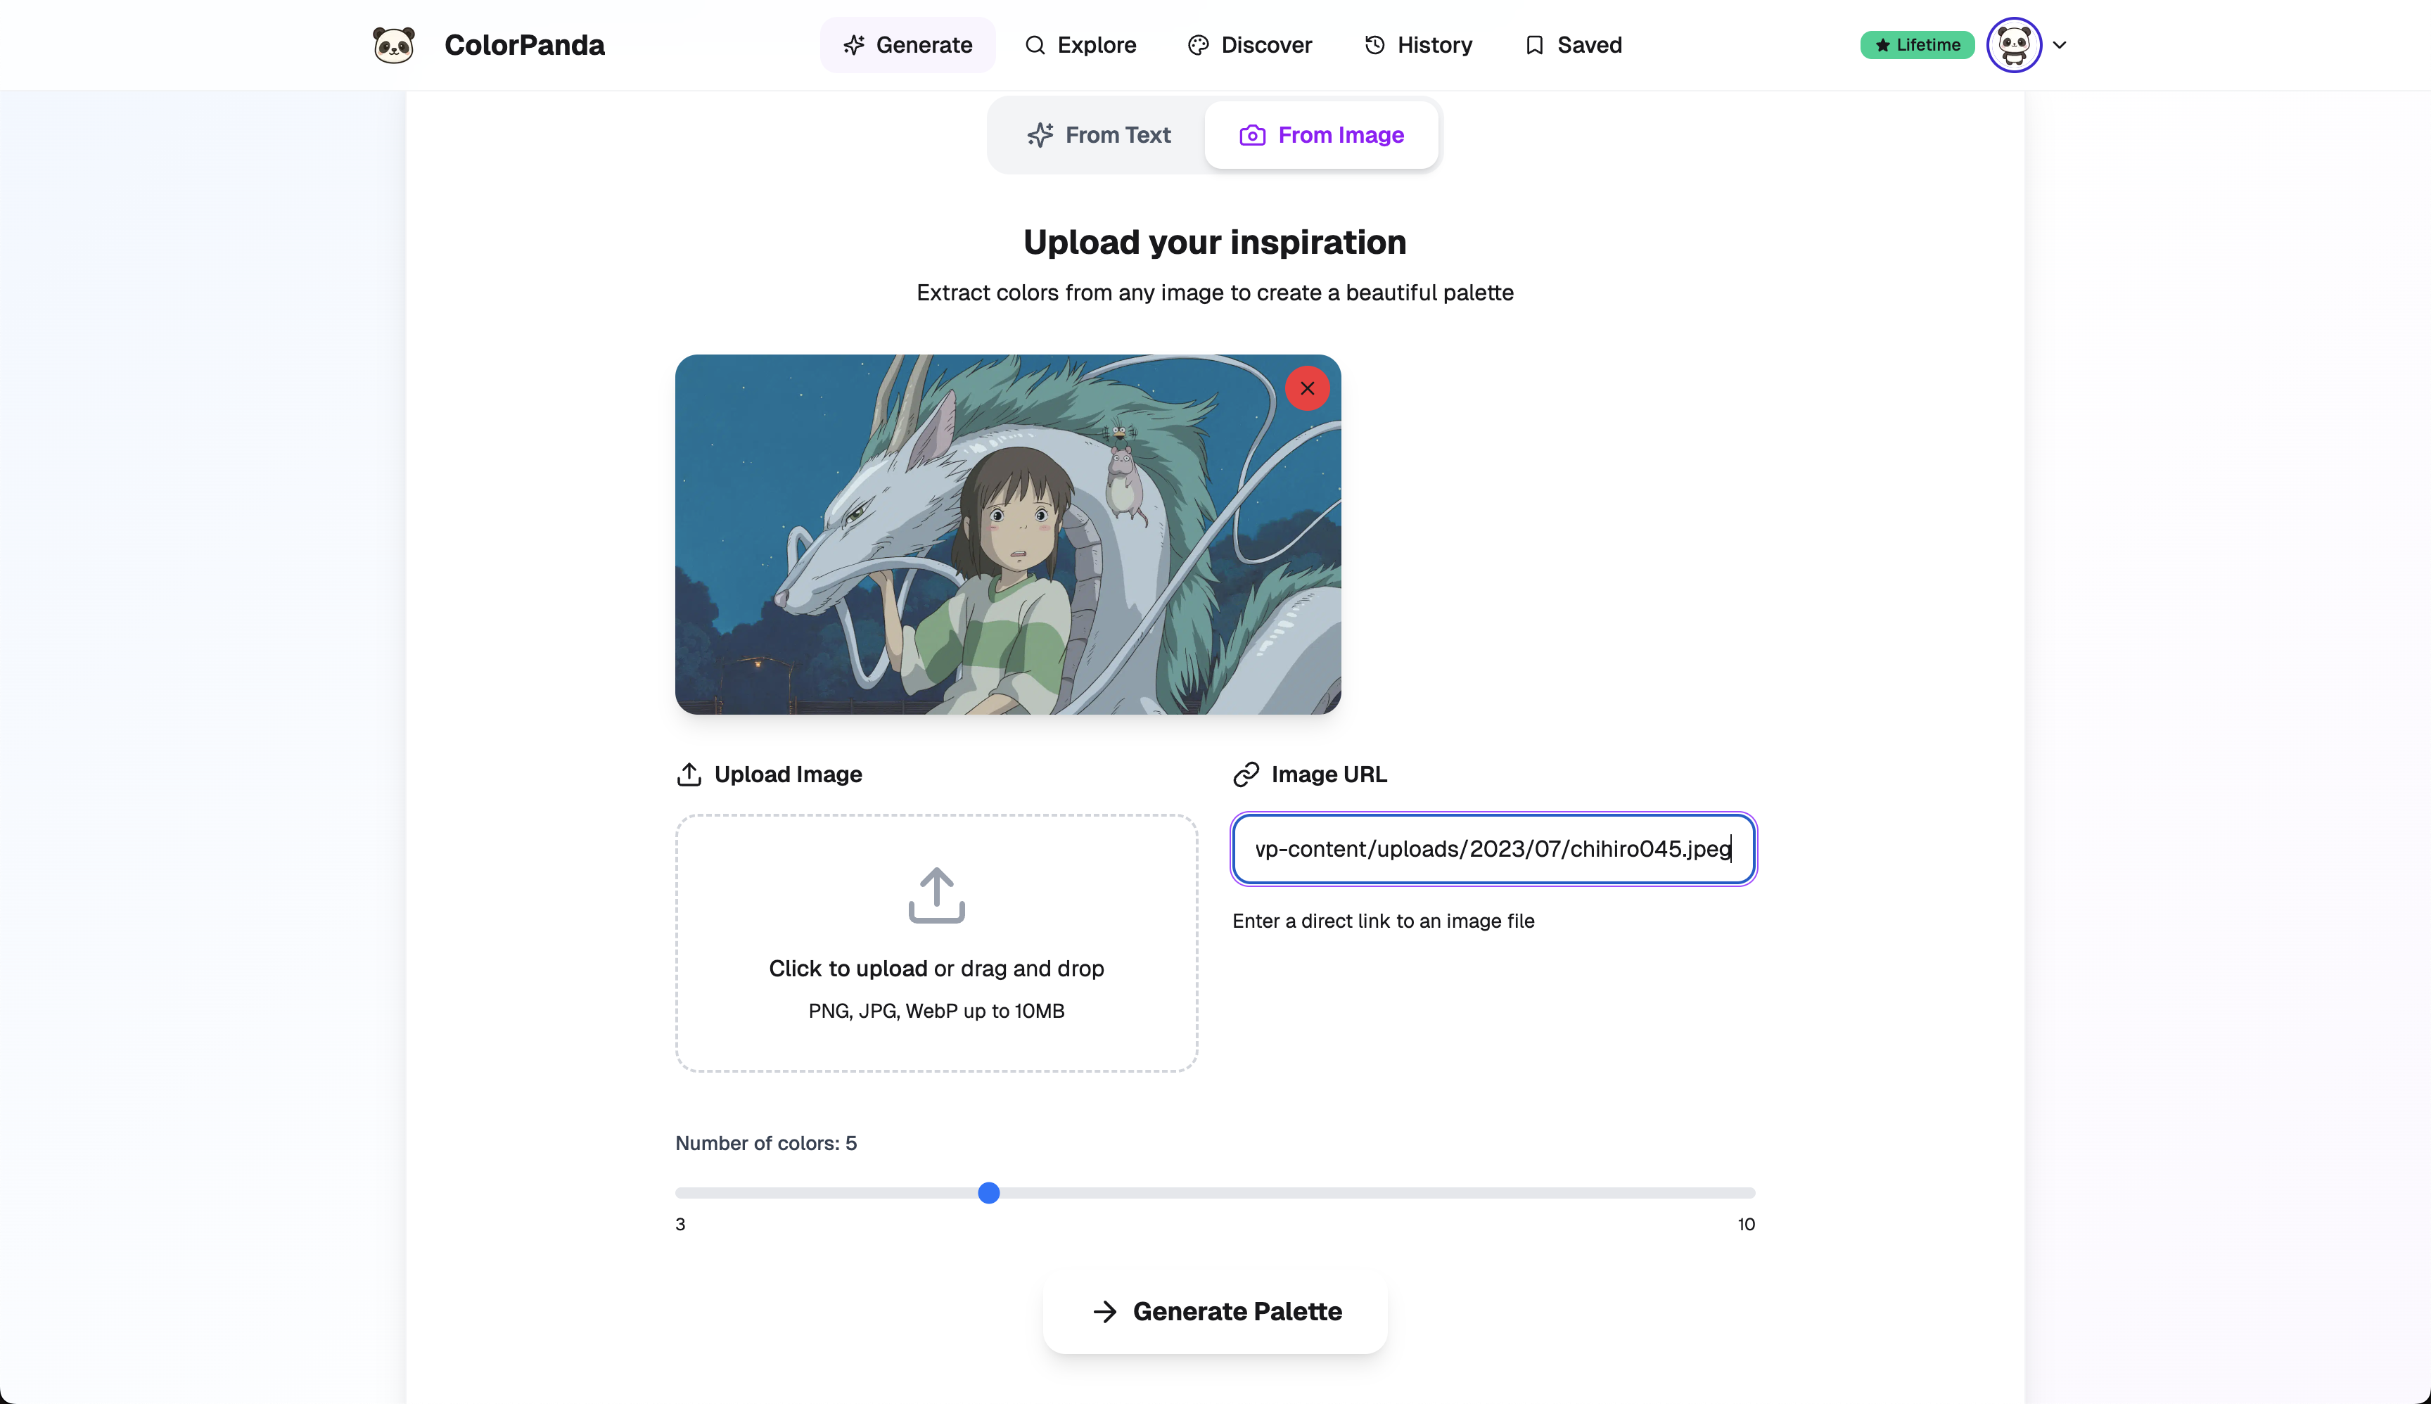Click the ColorPanda panda logo icon
2431x1404 pixels.
(393, 45)
